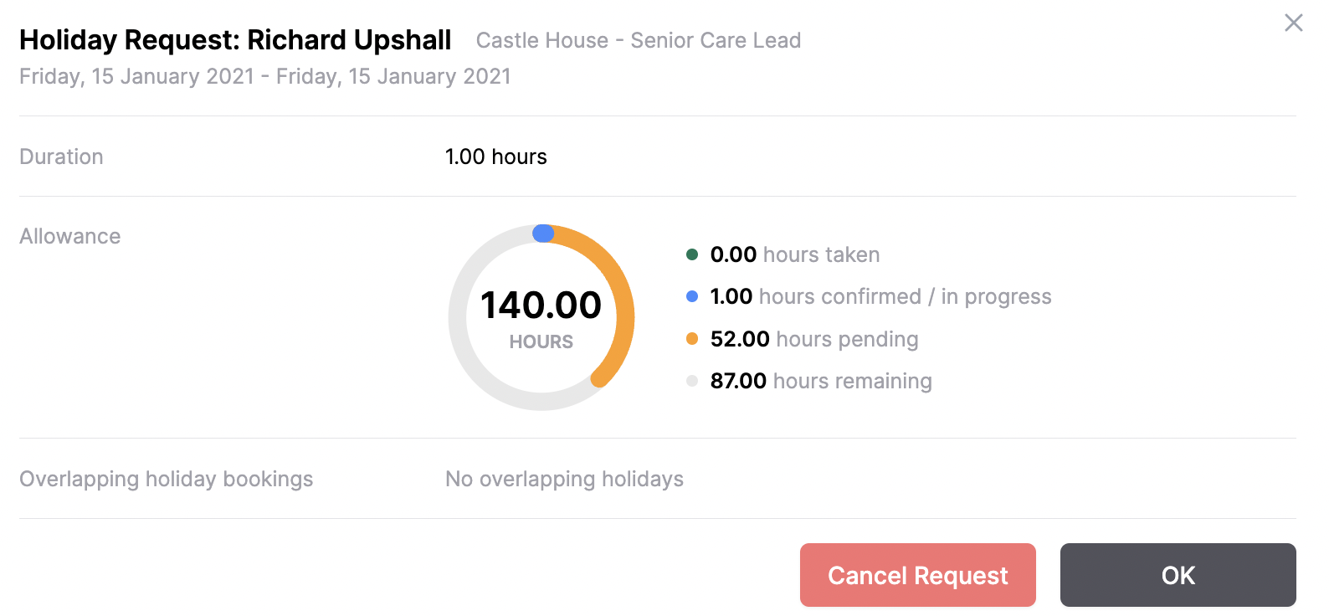
Task: Toggle the 0.00 hours taken legend entry
Action: pos(793,254)
